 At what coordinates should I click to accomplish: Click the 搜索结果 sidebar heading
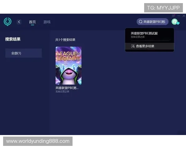coord(13,39)
